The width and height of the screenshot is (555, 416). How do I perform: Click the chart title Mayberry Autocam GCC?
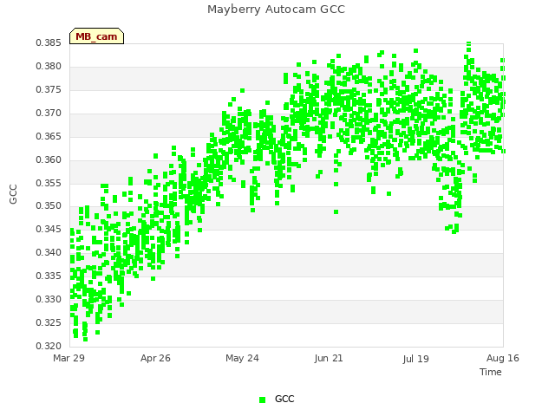coord(276,10)
